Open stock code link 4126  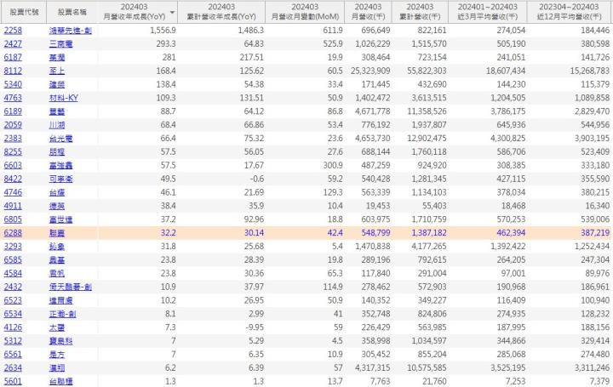pos(13,327)
